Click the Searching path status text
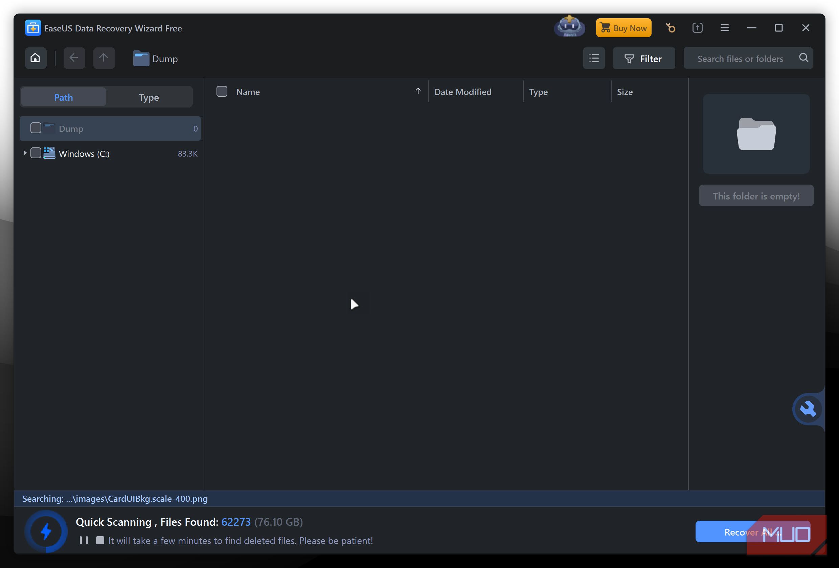Viewport: 839px width, 568px height. pos(115,498)
